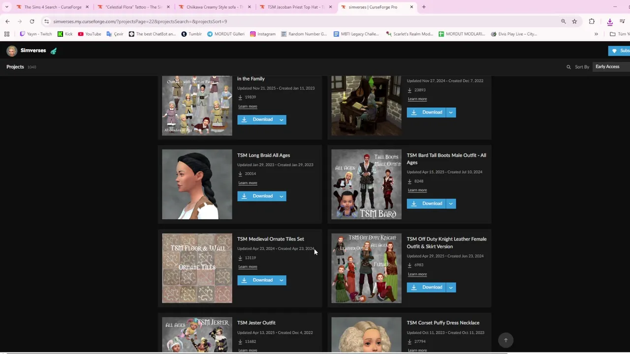Click the browser back arrow

[7, 22]
